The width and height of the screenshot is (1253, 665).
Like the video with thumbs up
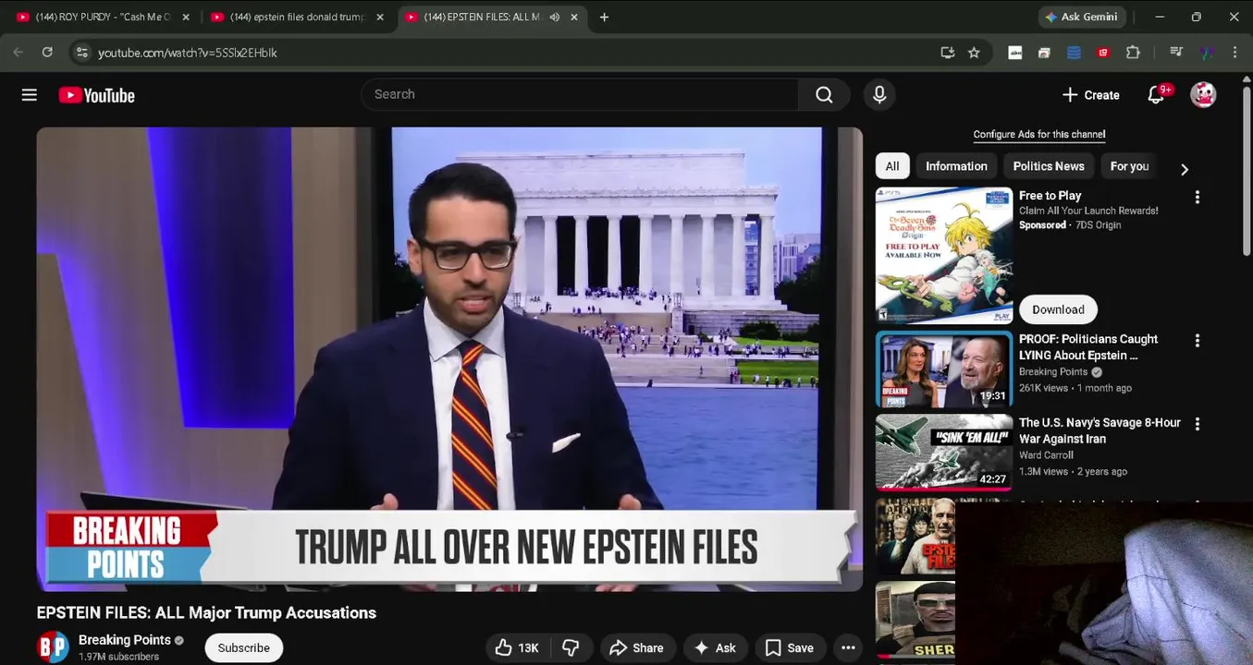(517, 648)
